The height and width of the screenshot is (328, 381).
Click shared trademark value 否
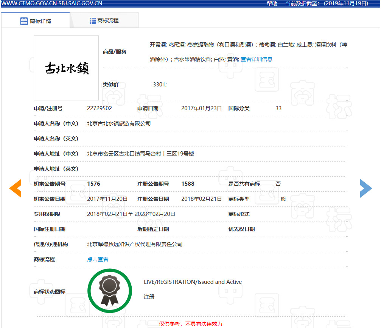click(278, 184)
